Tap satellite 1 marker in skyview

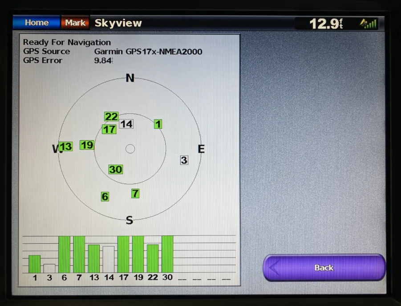tap(158, 124)
